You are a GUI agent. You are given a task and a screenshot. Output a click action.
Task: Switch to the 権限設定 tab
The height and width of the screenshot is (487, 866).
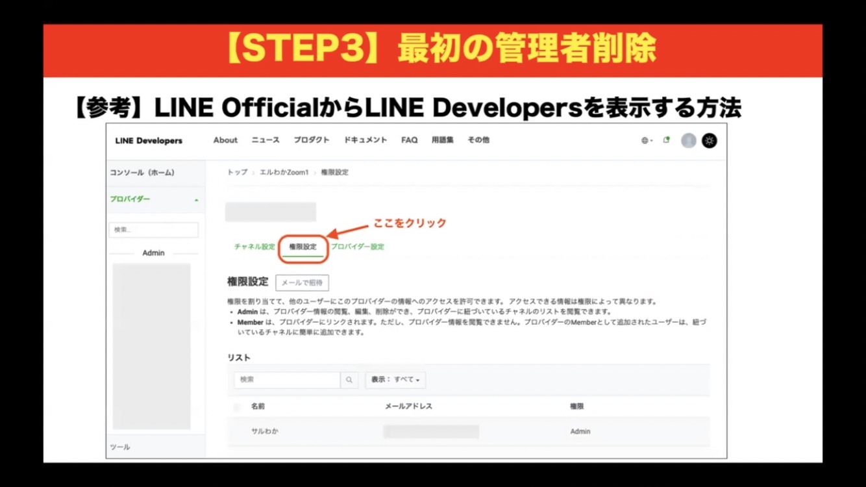click(303, 247)
